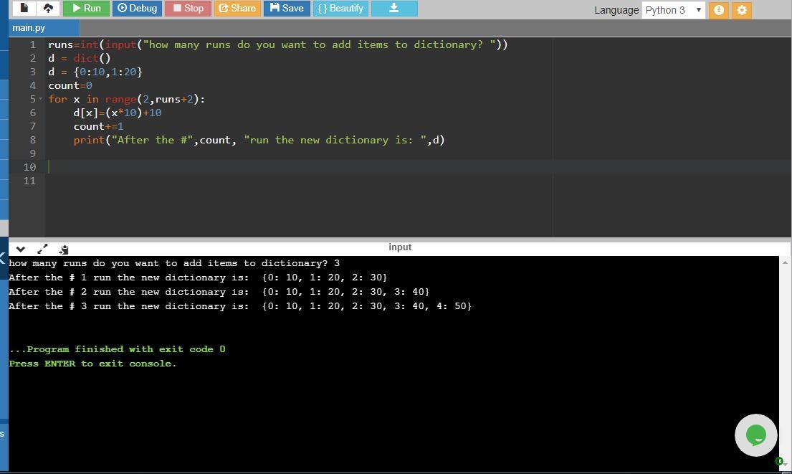Image resolution: width=792 pixels, height=474 pixels.
Task: Switch to the main.py tab
Action: pos(29,28)
